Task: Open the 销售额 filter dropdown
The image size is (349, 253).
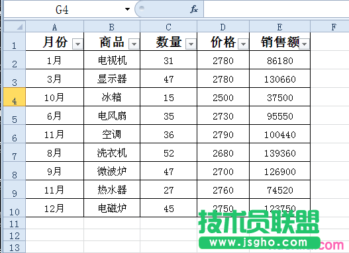Action: 304,44
